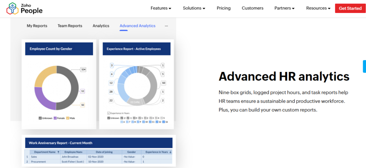Toggle the 7 years legend checkbox
Screen dimensions: 366x168
pos(127,122)
